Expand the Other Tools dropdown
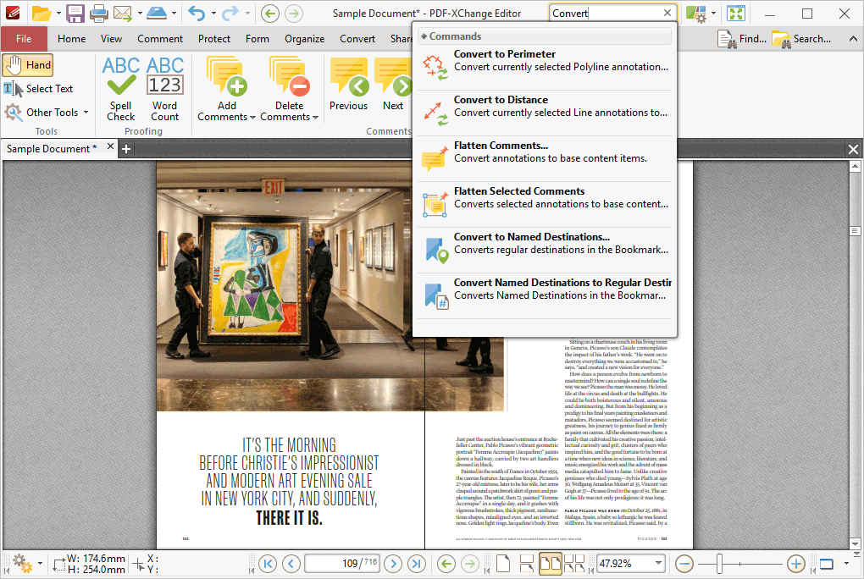The image size is (864, 579). pos(86,113)
